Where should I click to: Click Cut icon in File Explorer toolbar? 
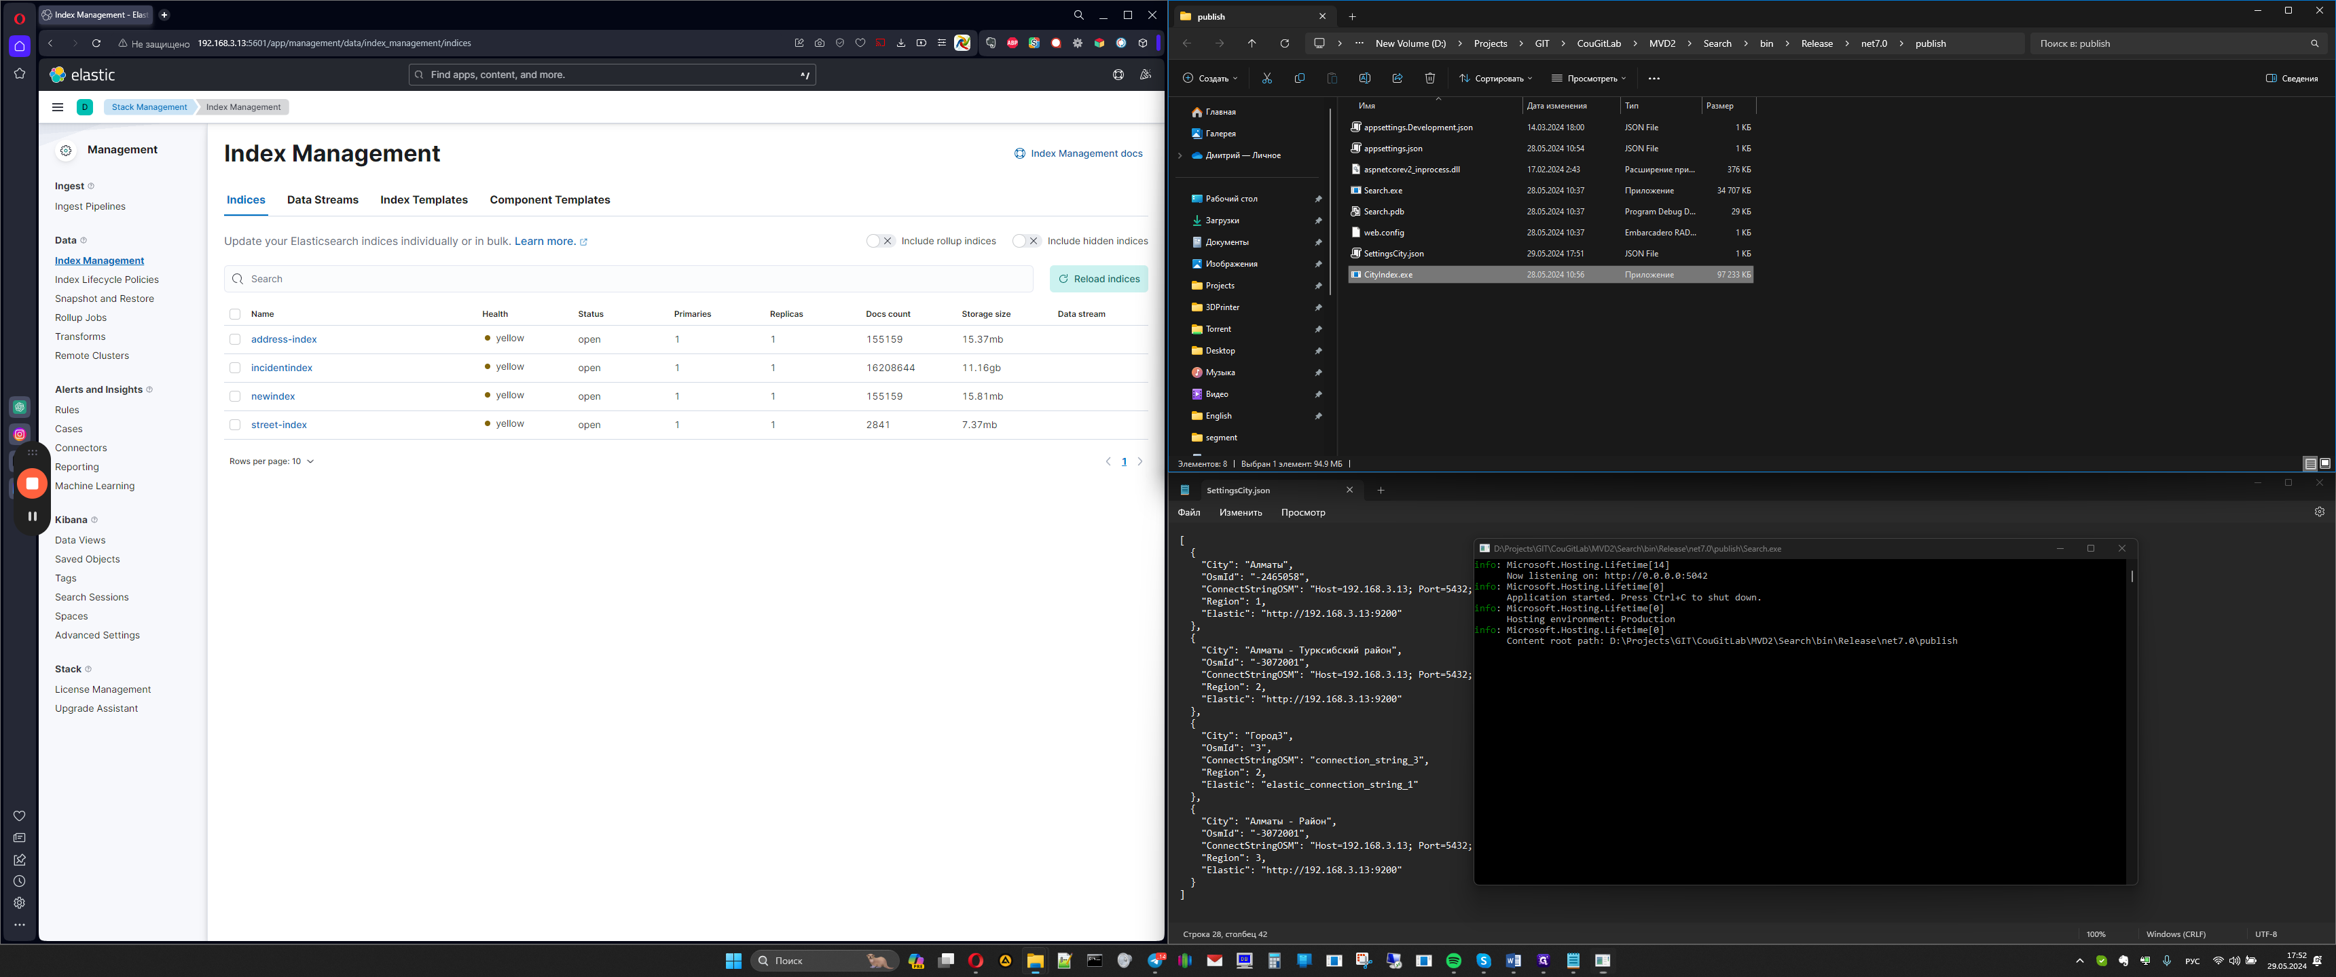click(1267, 78)
